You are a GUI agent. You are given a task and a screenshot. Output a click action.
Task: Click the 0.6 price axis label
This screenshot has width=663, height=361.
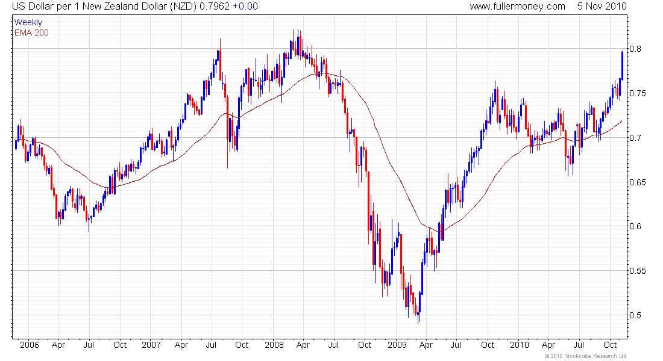coord(635,227)
